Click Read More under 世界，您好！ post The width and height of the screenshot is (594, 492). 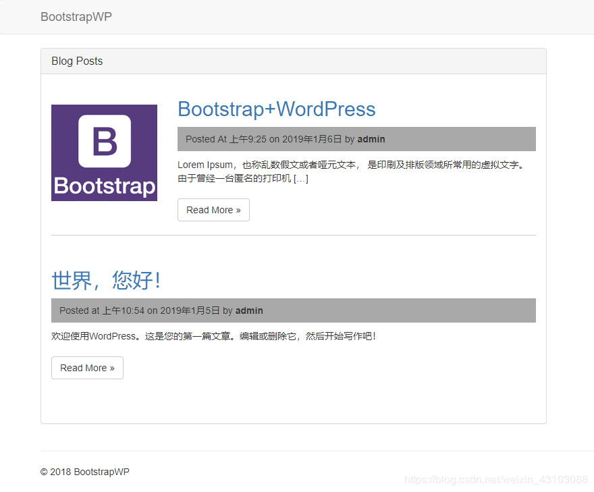[x=88, y=368]
